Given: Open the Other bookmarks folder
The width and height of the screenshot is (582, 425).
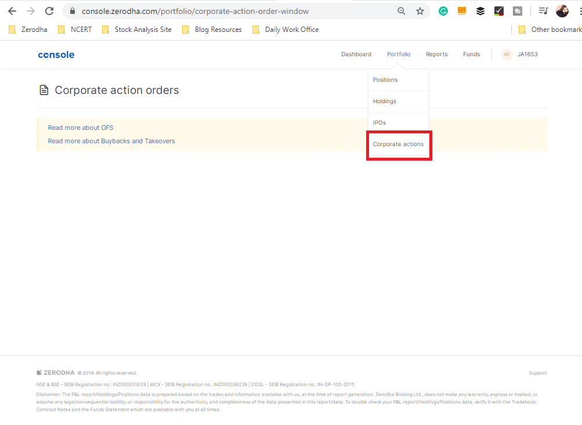Looking at the screenshot, I should [x=550, y=30].
